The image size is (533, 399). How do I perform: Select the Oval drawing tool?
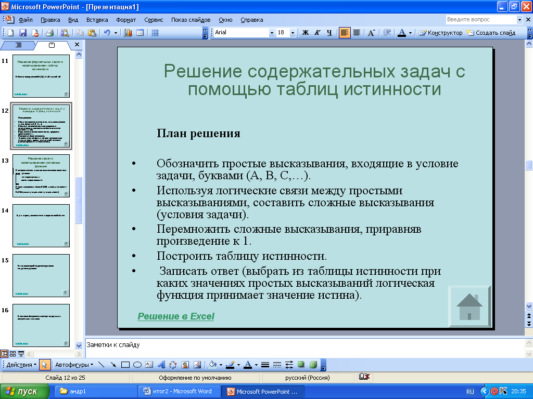pos(137,365)
